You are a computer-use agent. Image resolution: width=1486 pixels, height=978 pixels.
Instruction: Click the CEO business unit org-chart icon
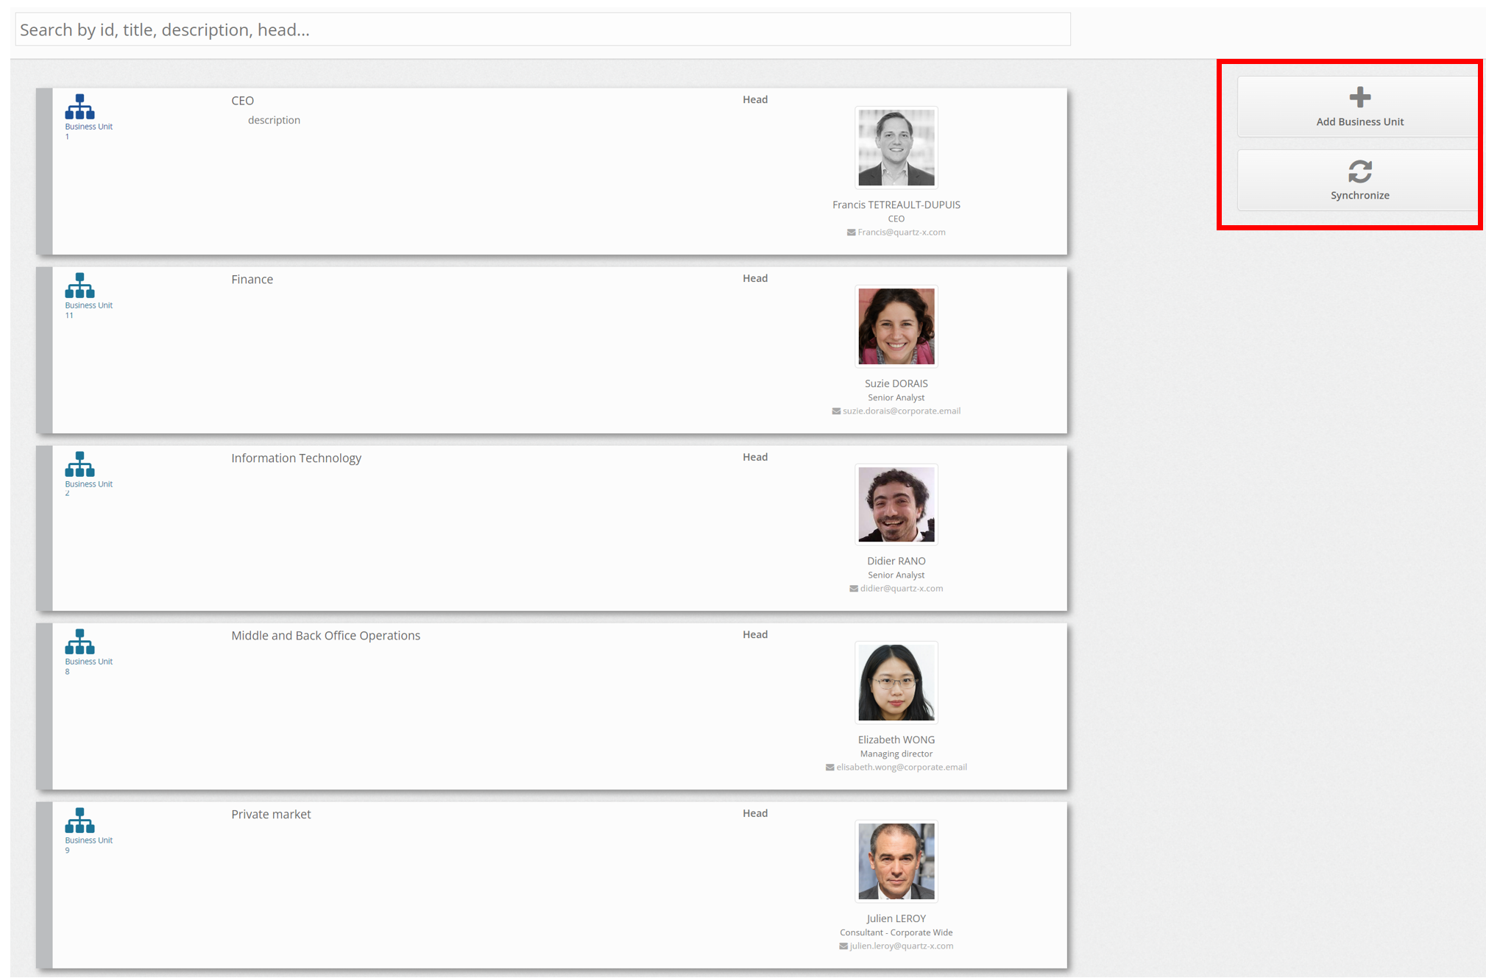pos(79,107)
